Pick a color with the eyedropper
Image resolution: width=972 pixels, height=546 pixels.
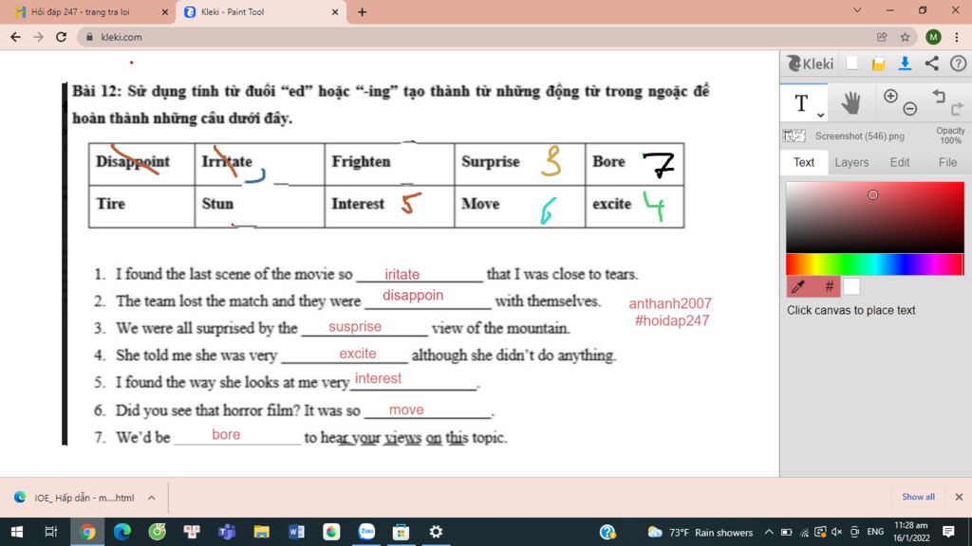tap(797, 286)
